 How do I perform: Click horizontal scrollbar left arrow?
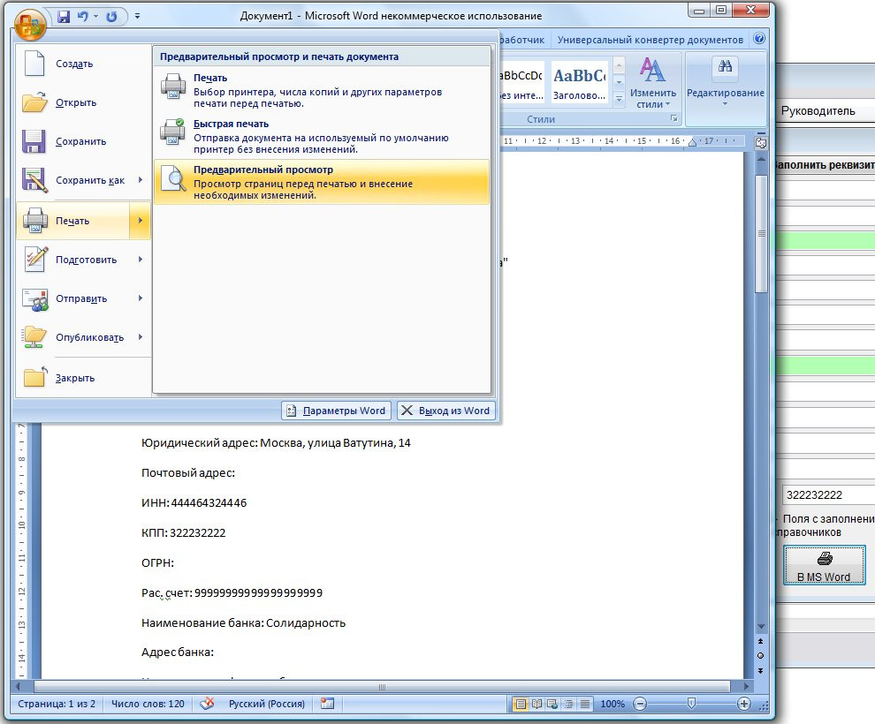click(18, 686)
